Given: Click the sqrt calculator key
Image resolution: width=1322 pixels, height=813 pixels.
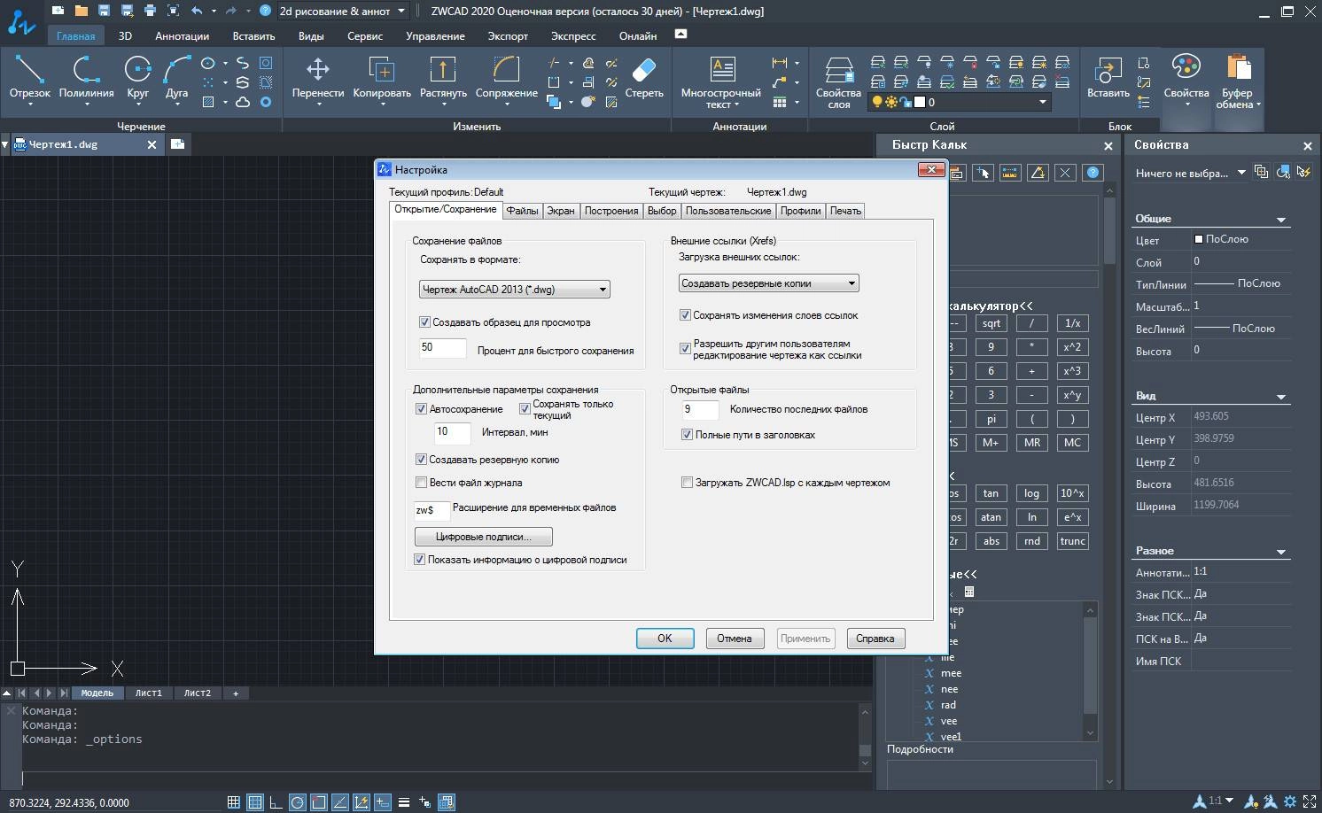Looking at the screenshot, I should [991, 323].
